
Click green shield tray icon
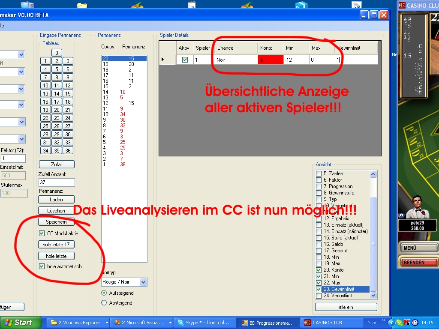pos(400,323)
